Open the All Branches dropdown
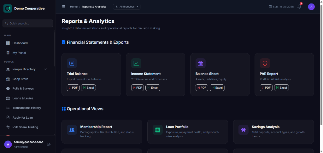The width and height of the screenshot is (323, 153). (127, 7)
